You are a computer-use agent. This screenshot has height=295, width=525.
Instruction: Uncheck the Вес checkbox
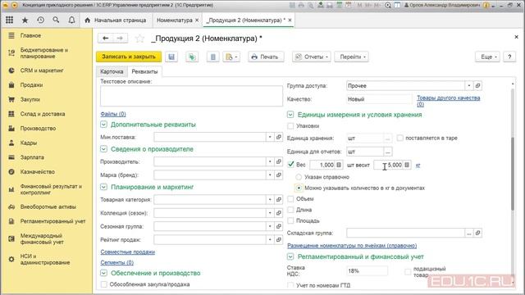(290, 165)
